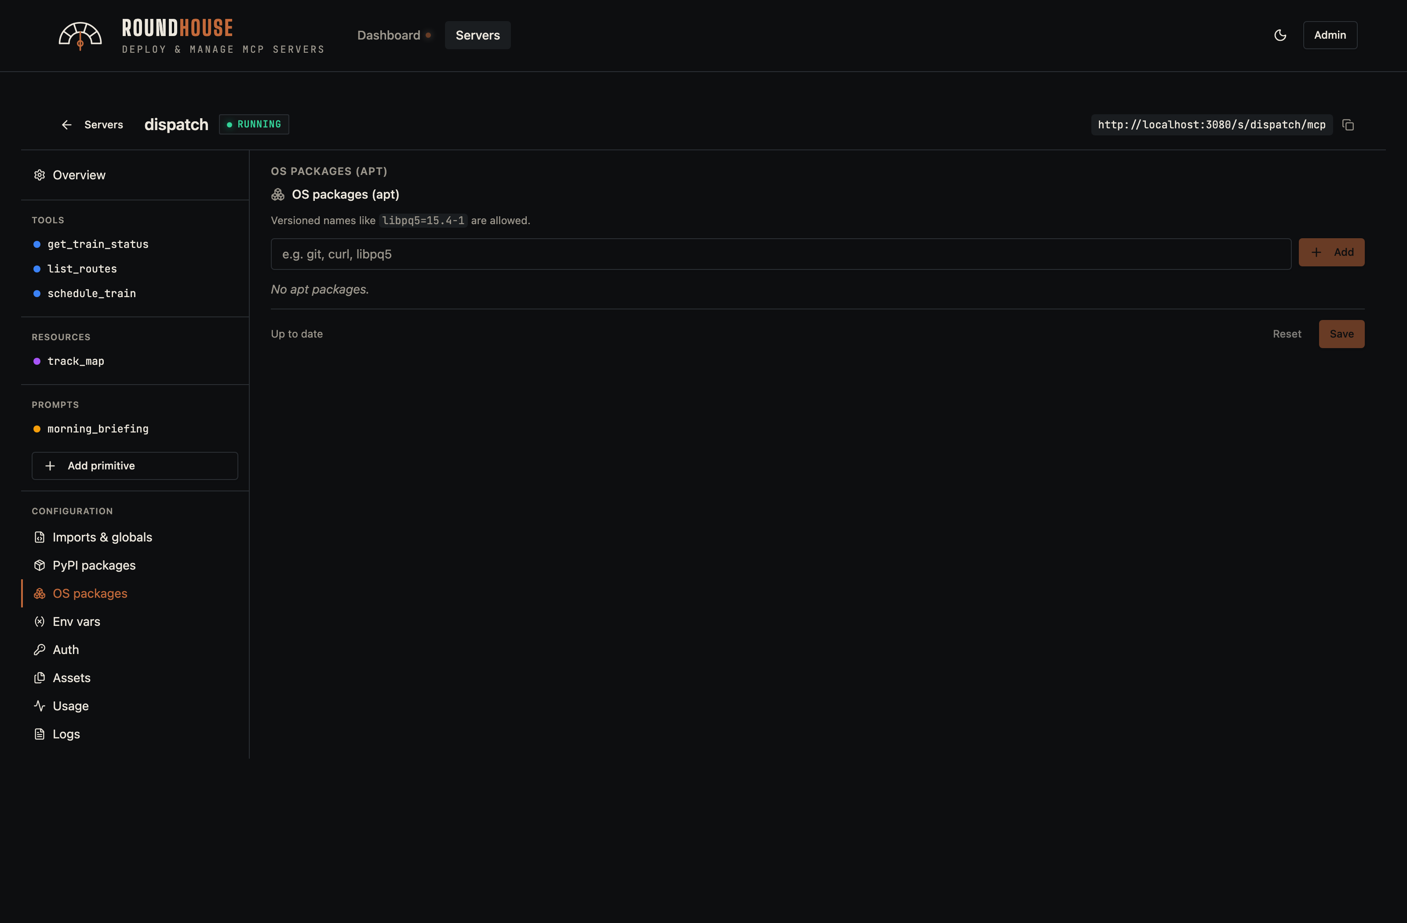
Task: Click the Assets files icon
Action: click(40, 678)
